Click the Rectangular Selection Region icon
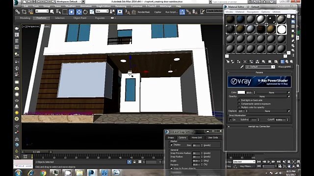 point(65,12)
